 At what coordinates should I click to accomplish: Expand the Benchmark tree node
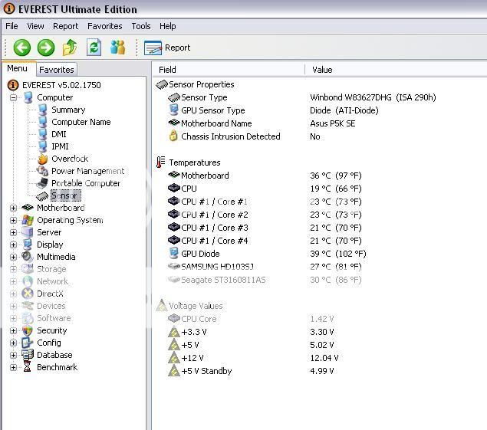coord(13,367)
